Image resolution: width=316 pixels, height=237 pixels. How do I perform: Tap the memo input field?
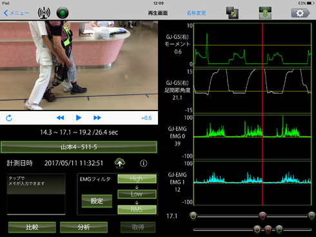[x=36, y=194]
